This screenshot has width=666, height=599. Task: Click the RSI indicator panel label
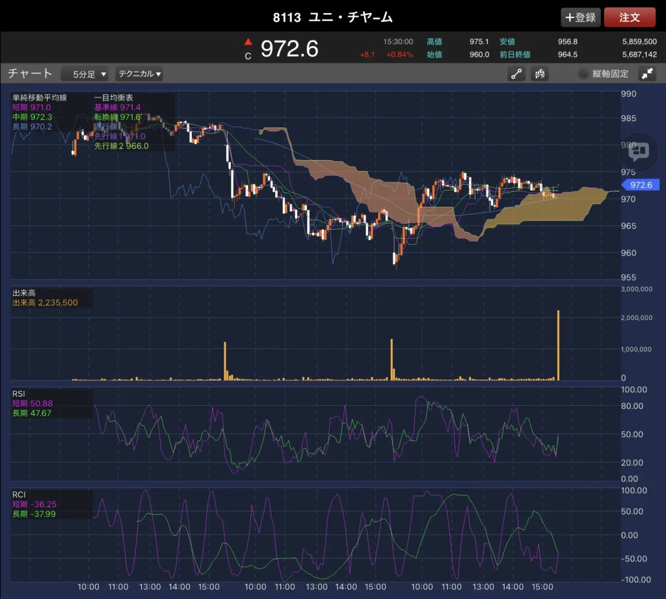pos(20,393)
